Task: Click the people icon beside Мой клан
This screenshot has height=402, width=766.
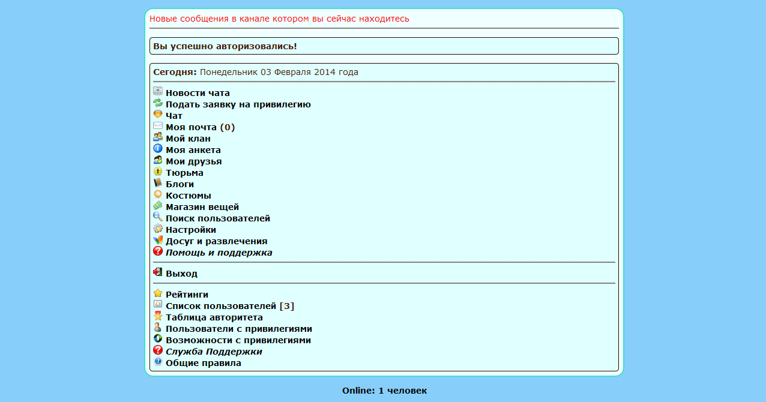Action: pyautogui.click(x=158, y=137)
